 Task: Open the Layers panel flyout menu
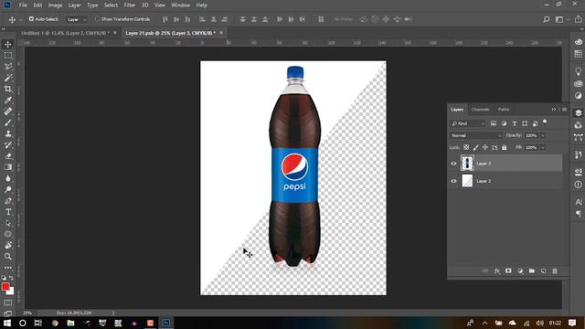coord(565,110)
